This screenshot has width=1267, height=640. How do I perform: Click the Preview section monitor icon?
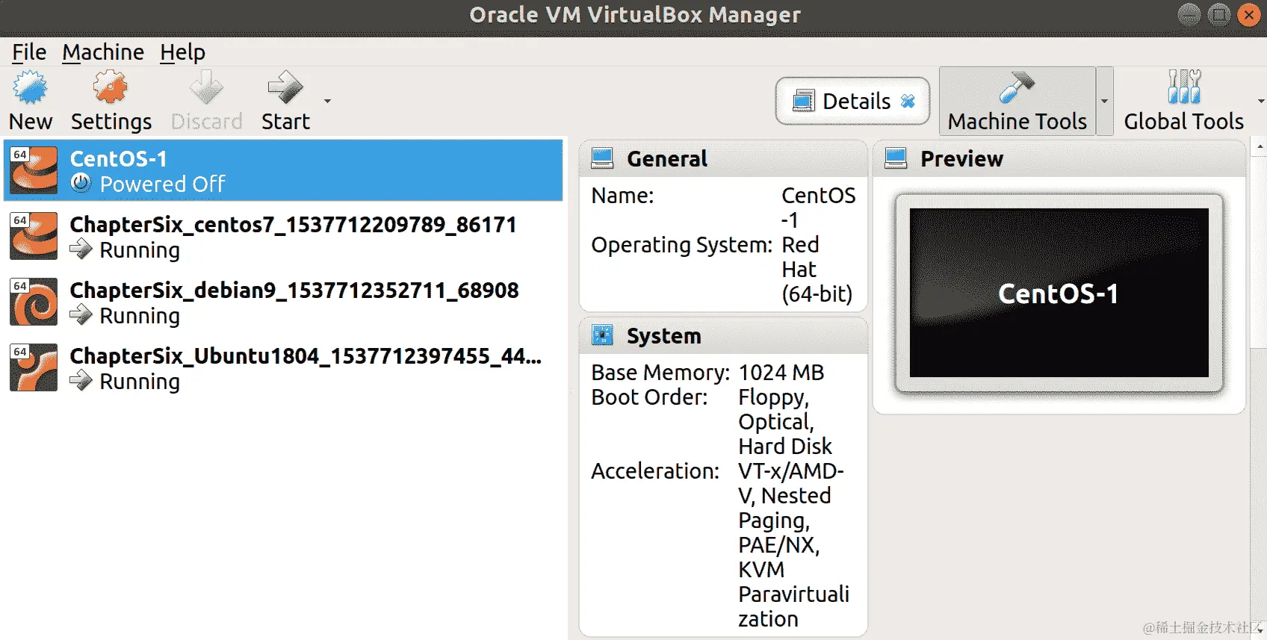tap(896, 158)
